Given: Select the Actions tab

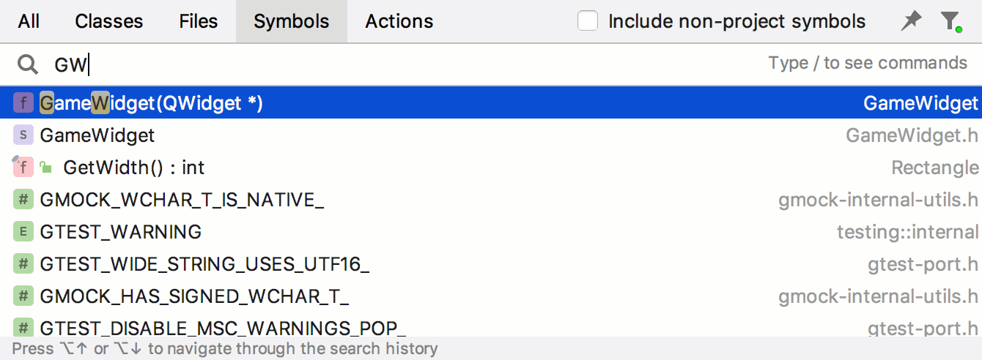Looking at the screenshot, I should pos(399,21).
